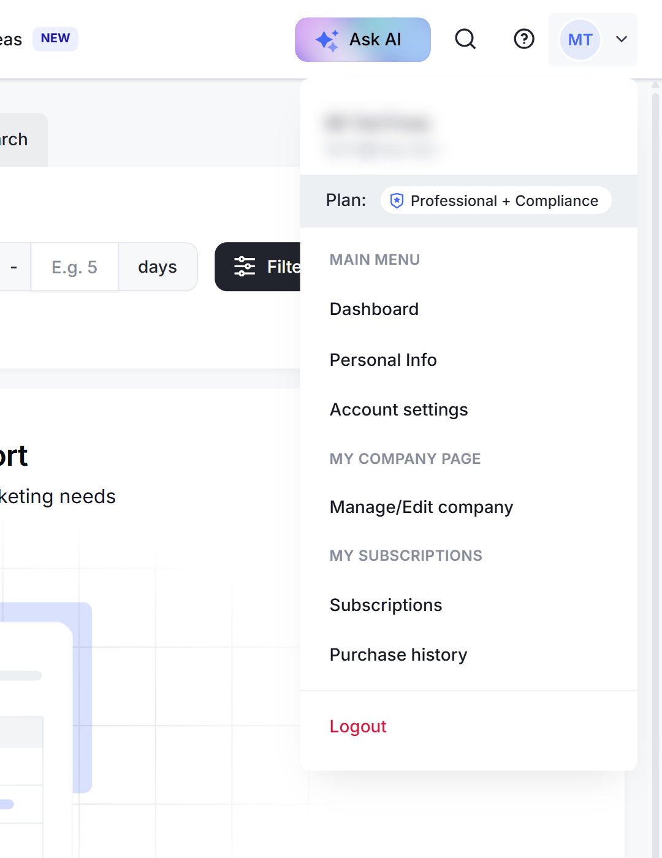Viewport: 662px width, 858px height.
Task: Click the NEW badge label
Action: [x=55, y=39]
